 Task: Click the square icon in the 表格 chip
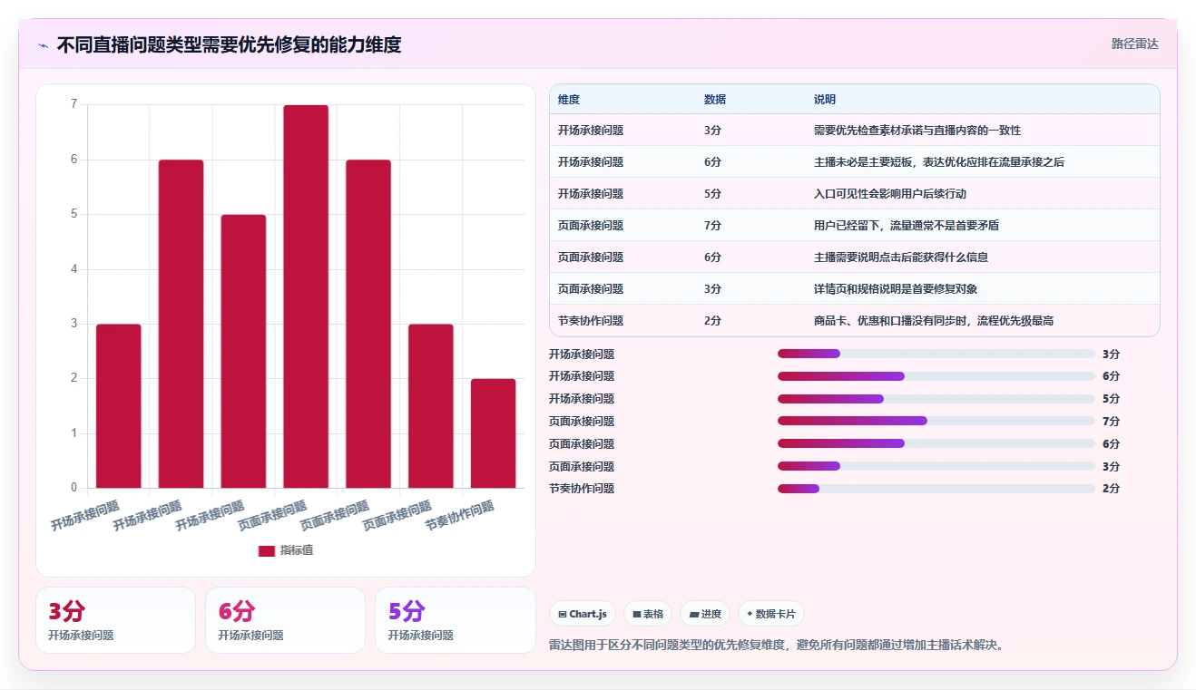pyautogui.click(x=637, y=614)
